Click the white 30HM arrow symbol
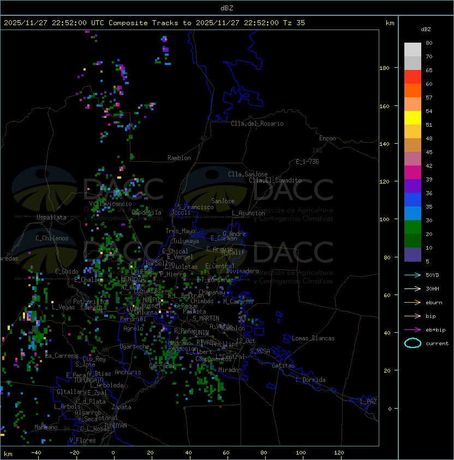 click(x=413, y=288)
